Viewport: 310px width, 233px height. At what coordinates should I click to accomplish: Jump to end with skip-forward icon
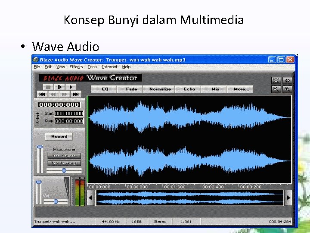(x=76, y=94)
